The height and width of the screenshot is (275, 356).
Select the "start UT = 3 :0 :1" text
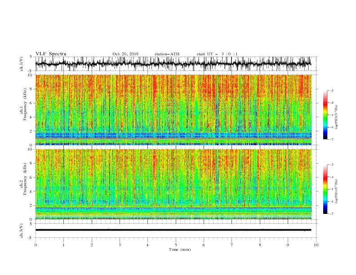[217, 54]
